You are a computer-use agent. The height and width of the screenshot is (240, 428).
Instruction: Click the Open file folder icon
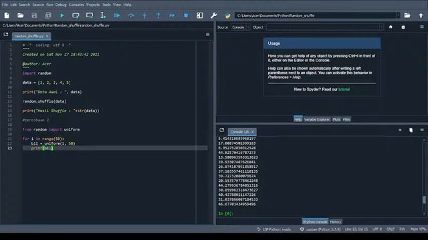click(21, 15)
